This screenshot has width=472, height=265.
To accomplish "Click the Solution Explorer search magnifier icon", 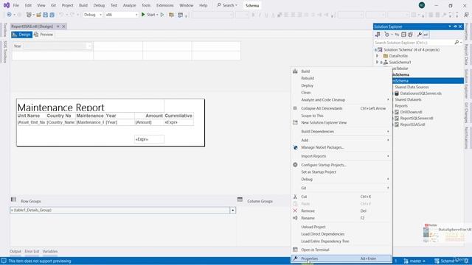I will [x=457, y=43].
